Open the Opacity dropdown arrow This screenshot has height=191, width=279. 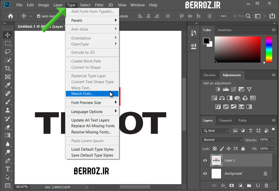tap(272, 140)
